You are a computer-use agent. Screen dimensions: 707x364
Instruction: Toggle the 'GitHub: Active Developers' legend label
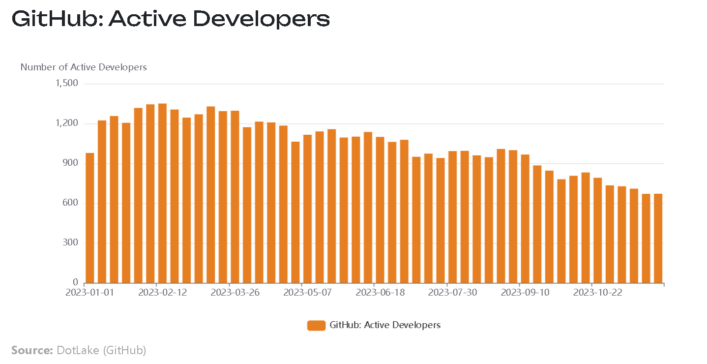385,325
